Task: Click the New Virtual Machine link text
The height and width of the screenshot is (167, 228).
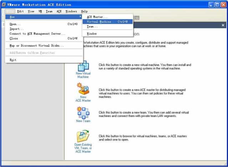Action: (83, 75)
